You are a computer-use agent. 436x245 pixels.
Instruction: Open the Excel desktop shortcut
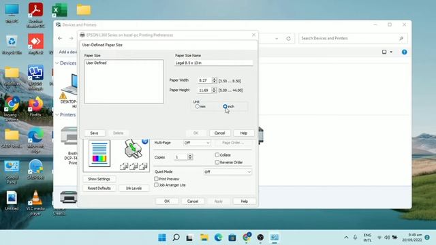[59, 11]
